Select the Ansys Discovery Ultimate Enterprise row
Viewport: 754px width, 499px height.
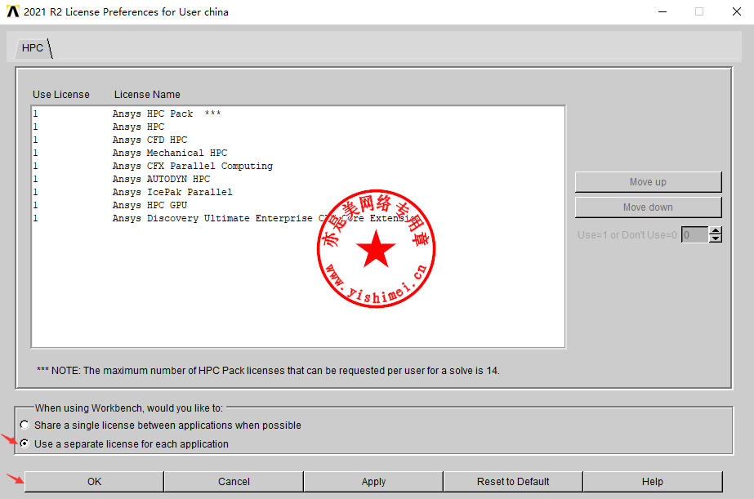point(298,218)
